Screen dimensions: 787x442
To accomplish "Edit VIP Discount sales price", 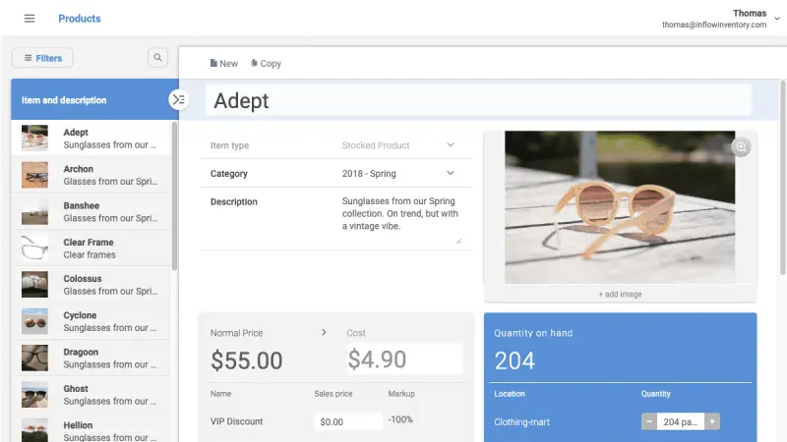I will pos(348,422).
